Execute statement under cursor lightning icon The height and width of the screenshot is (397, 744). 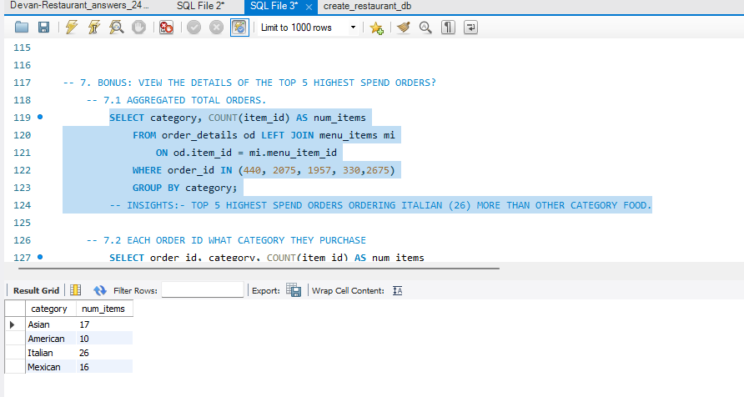94,28
